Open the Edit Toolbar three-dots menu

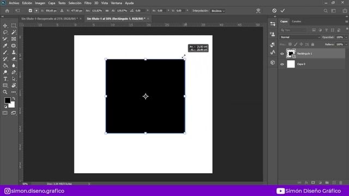(14, 92)
